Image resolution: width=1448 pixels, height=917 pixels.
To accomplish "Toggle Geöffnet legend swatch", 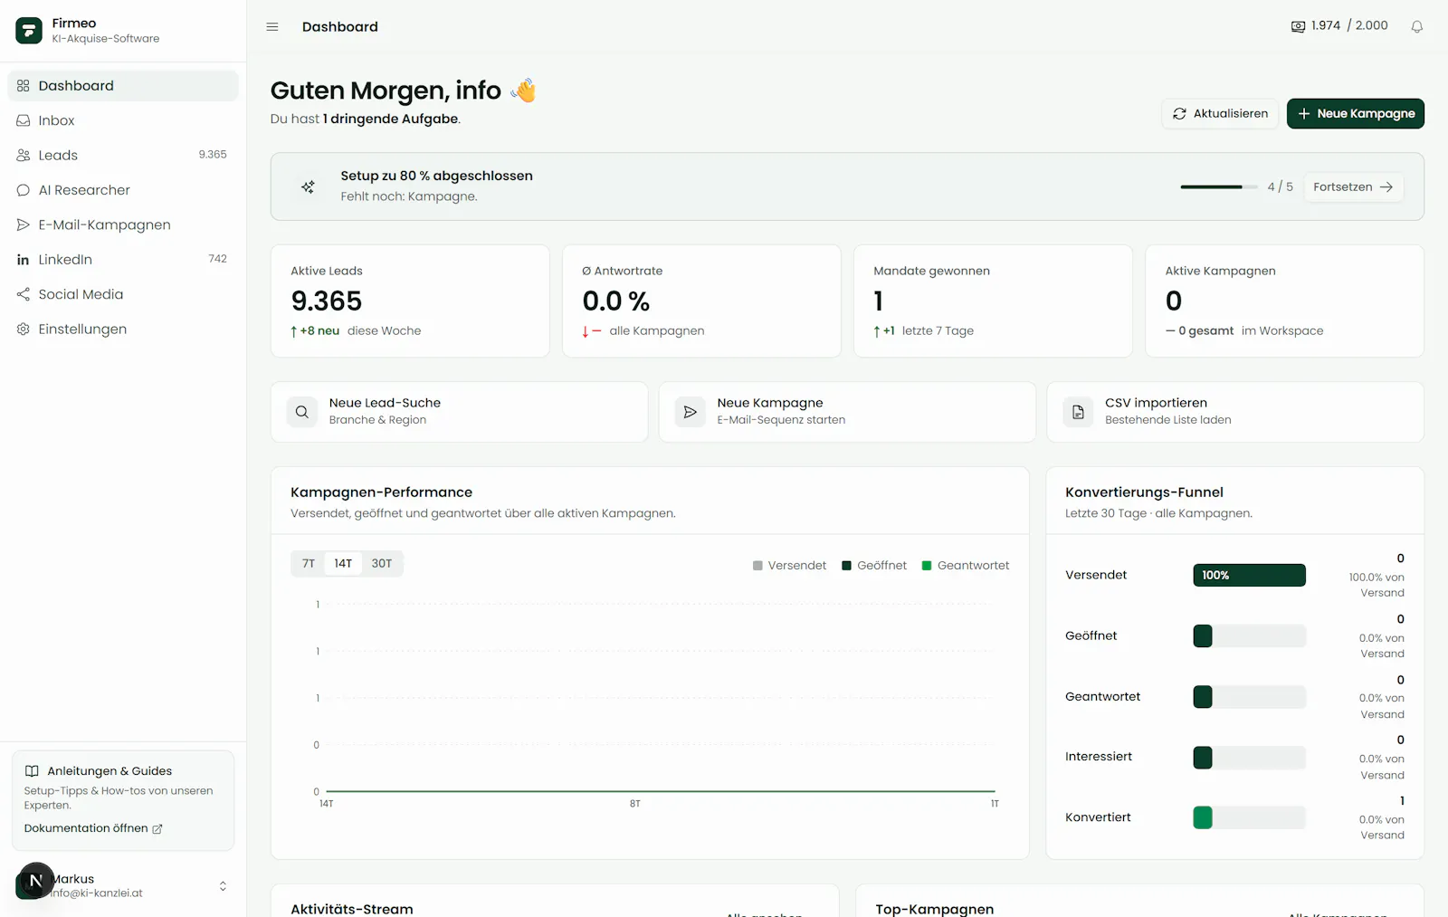I will (x=847, y=566).
